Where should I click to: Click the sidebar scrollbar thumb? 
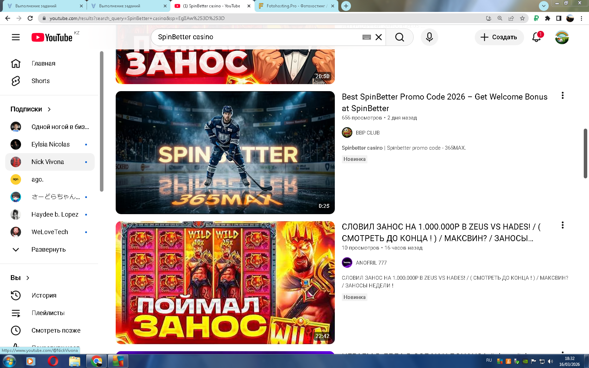(x=102, y=121)
